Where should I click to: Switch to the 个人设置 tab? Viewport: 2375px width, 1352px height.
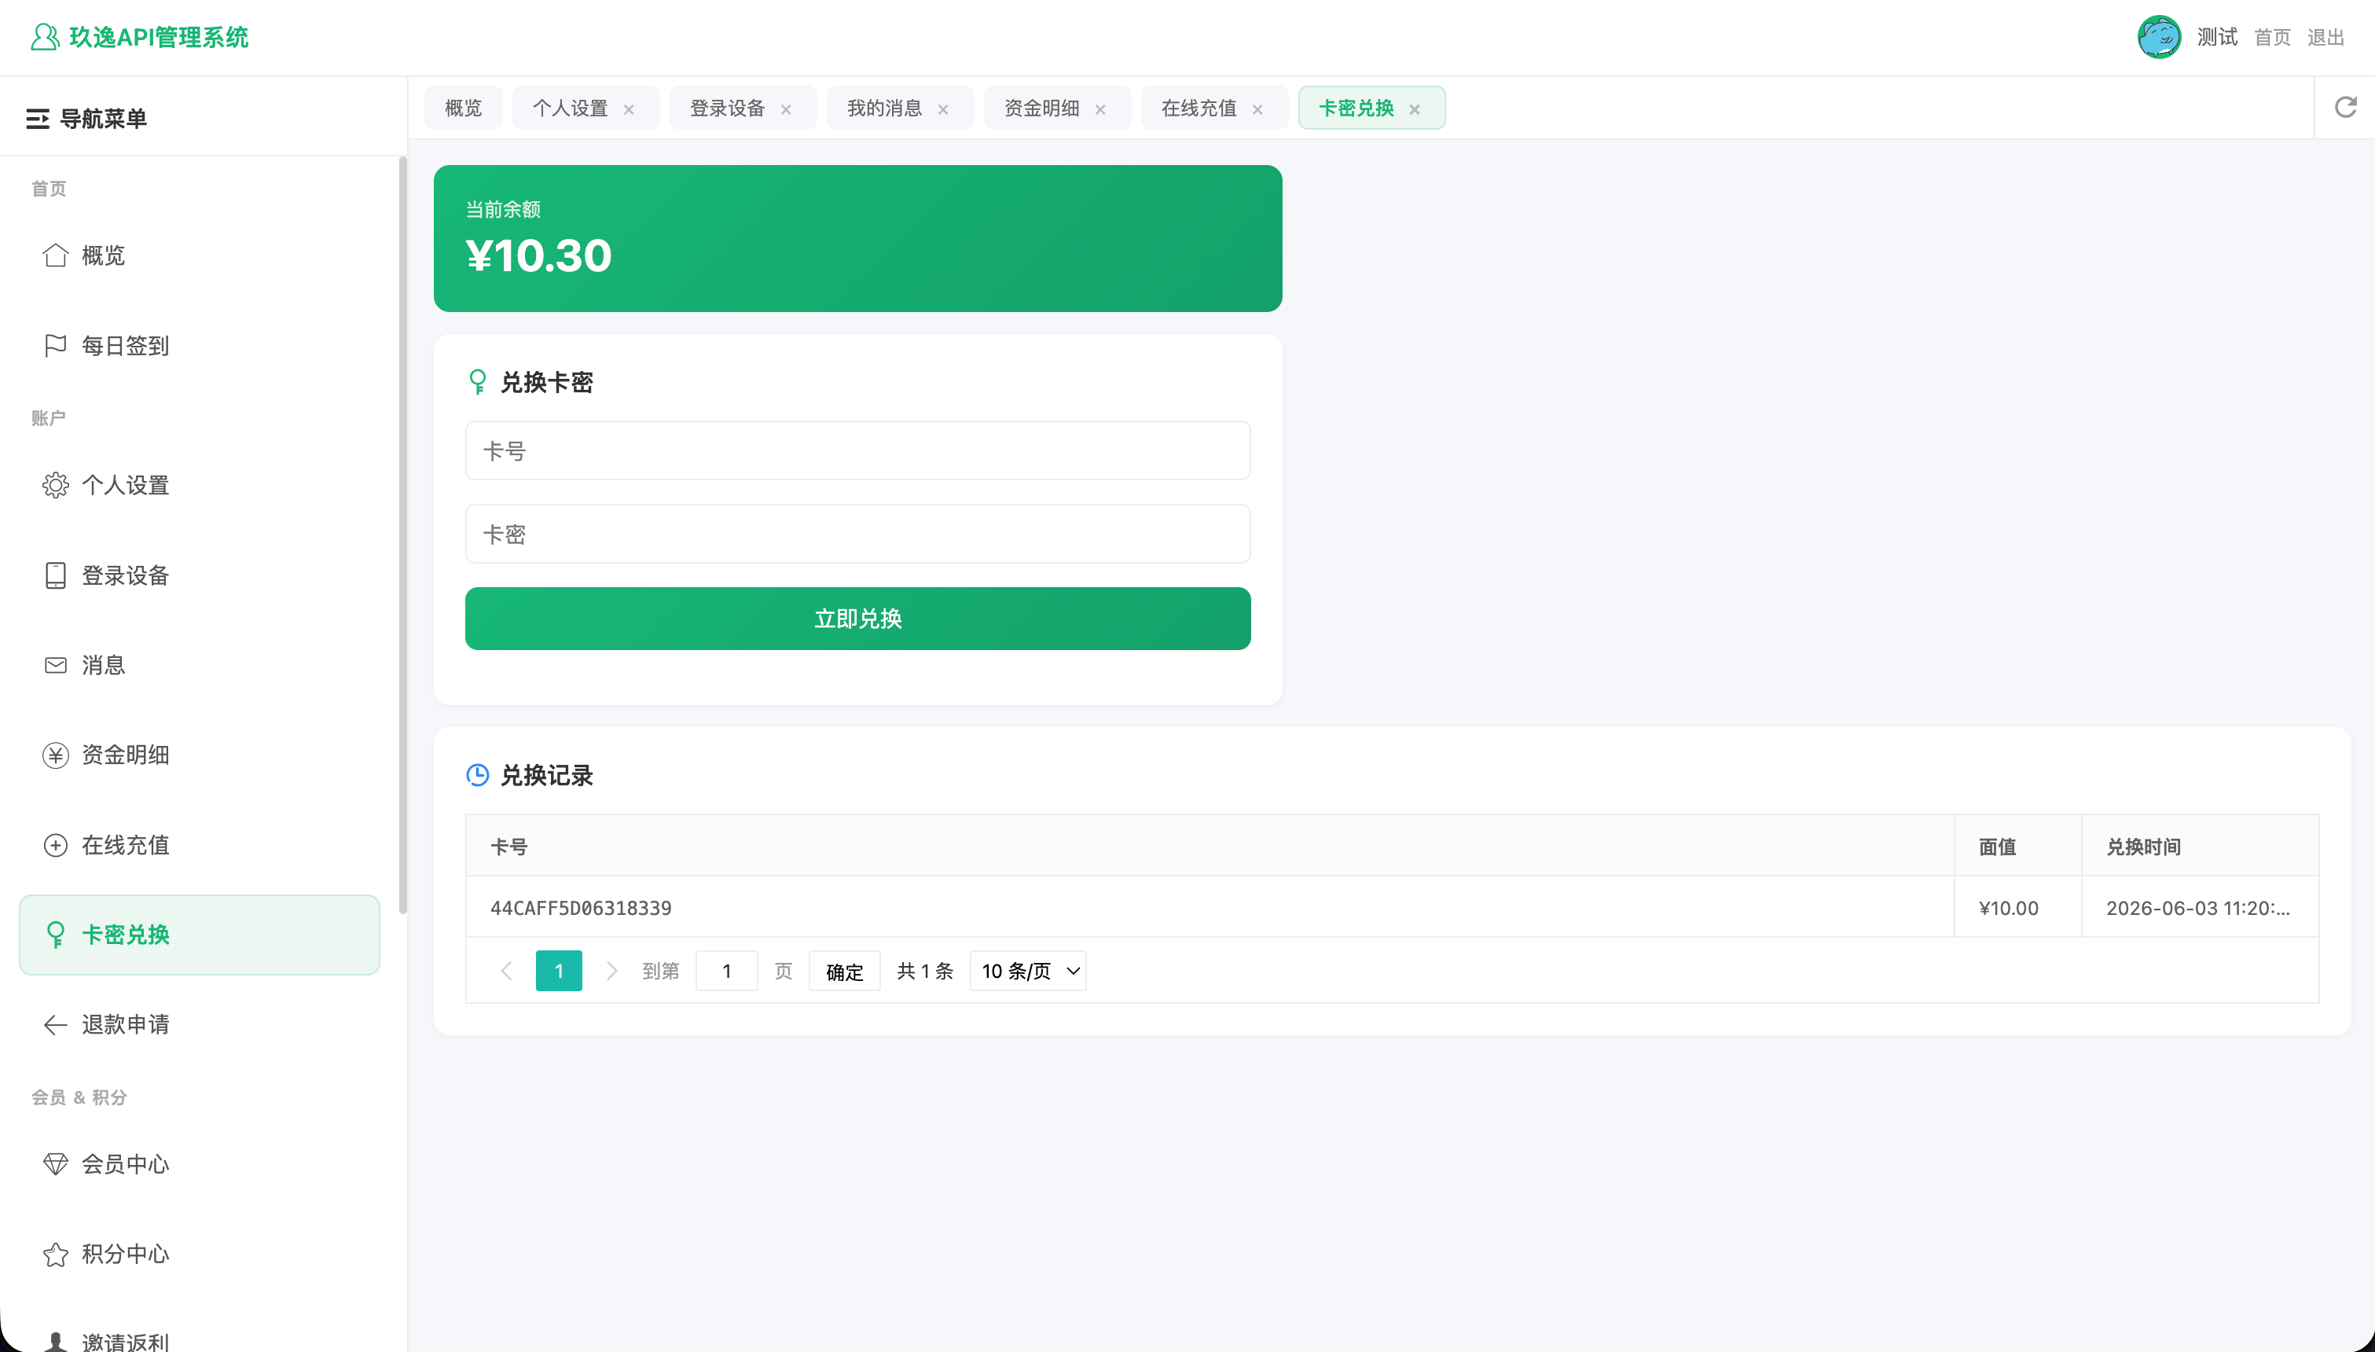(570, 108)
